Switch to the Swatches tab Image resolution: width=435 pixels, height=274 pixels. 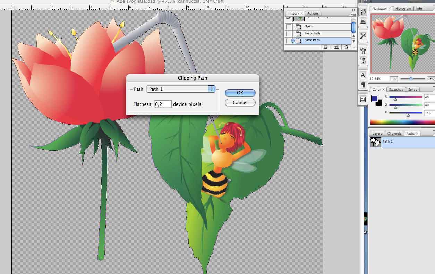tap(396, 89)
